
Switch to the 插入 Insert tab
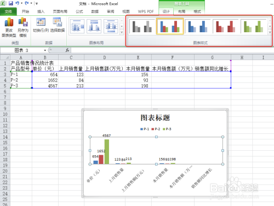[x=41, y=11]
